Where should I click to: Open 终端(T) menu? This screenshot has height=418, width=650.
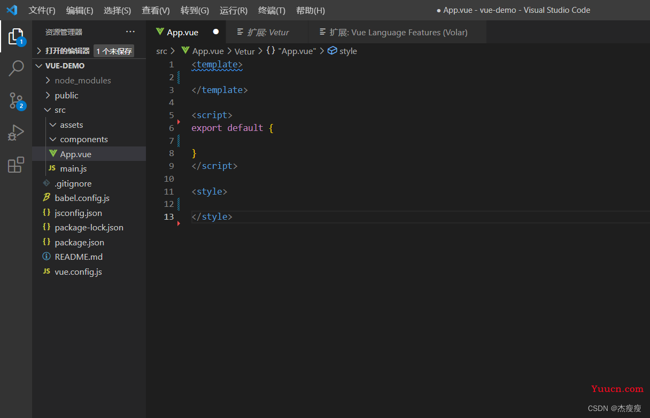click(x=272, y=10)
